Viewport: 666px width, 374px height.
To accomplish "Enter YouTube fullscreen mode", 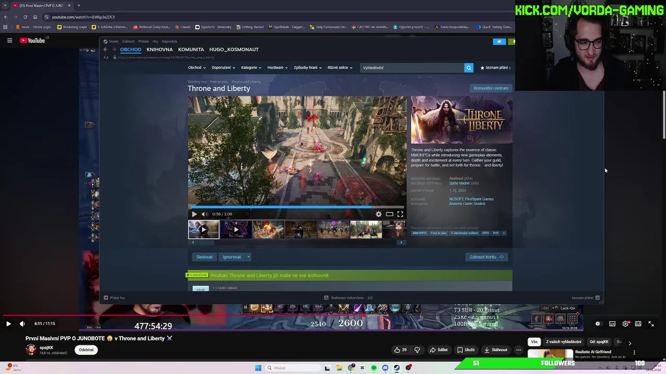I will click(651, 324).
